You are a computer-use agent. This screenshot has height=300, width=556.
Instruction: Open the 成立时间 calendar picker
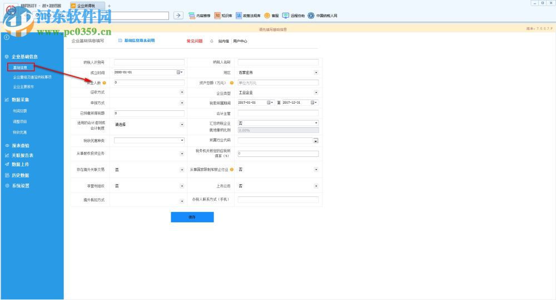[x=180, y=72]
